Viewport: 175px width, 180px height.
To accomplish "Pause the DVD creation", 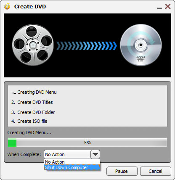I will pyautogui.click(x=122, y=171).
